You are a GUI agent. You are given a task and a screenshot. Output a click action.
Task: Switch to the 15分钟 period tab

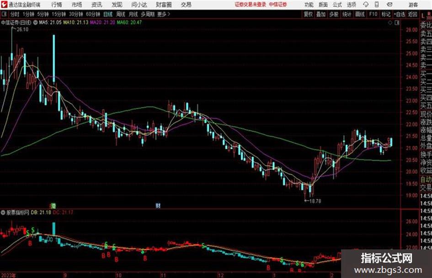click(x=59, y=14)
